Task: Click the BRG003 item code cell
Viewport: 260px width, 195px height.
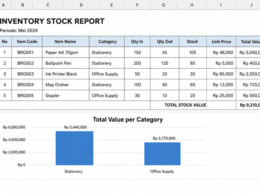Action: (x=27, y=74)
